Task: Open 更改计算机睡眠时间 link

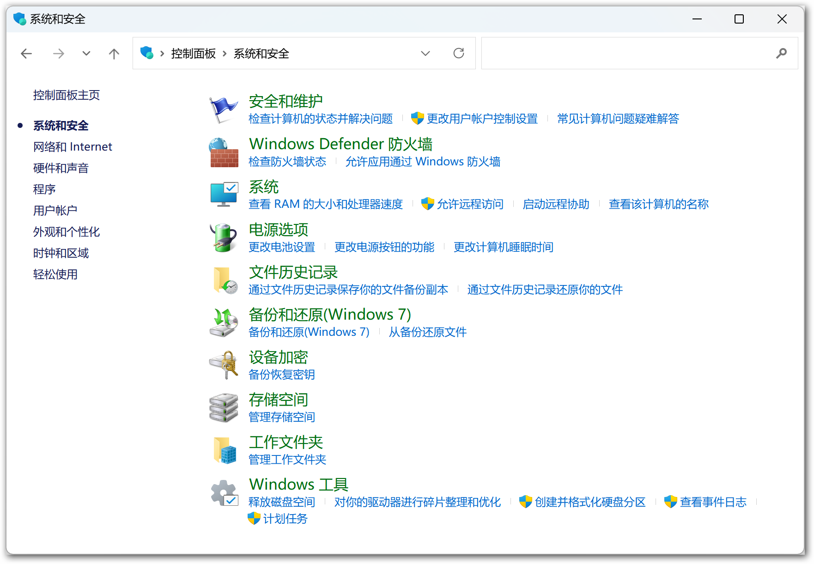Action: pos(504,247)
